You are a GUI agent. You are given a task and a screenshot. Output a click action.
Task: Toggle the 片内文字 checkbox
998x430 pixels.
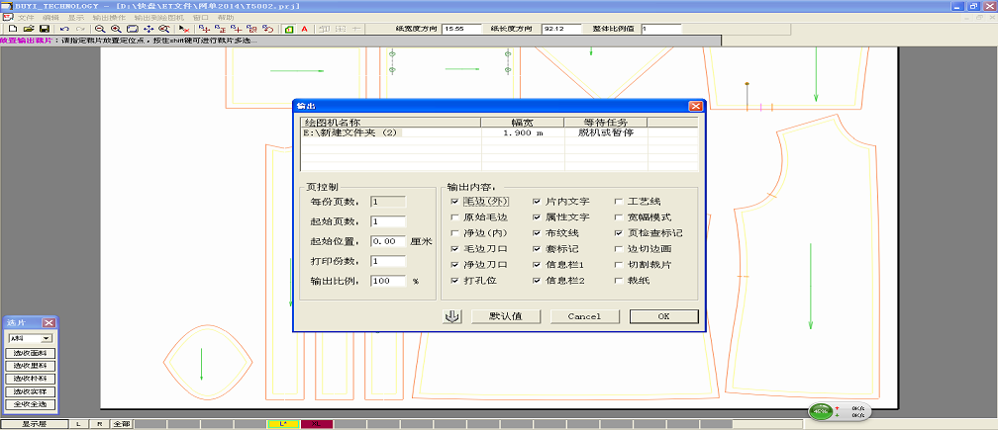click(x=537, y=202)
